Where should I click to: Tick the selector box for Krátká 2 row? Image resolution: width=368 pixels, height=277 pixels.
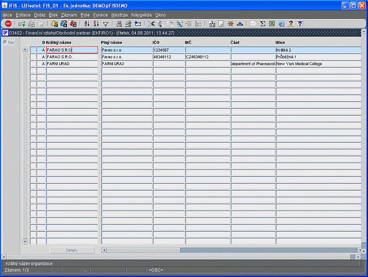pyautogui.click(x=33, y=50)
